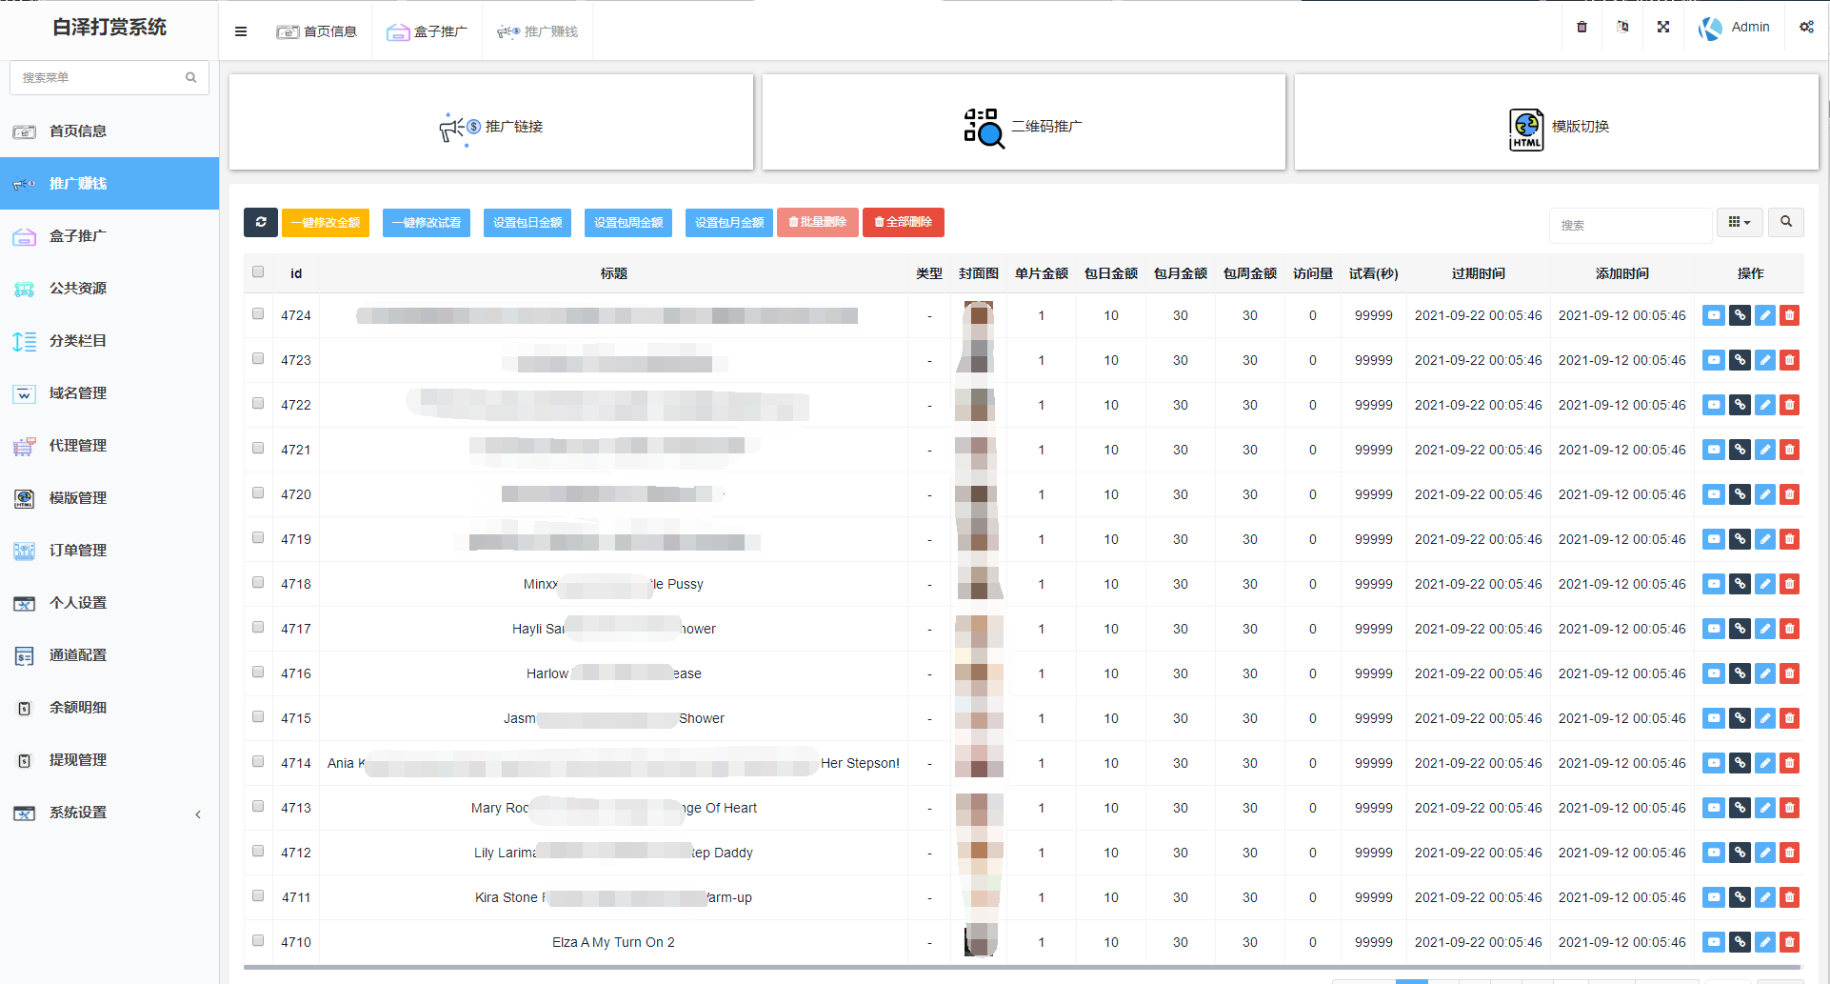This screenshot has height=984, width=1830.
Task: Open settings gears icon in the top right
Action: click(1806, 28)
